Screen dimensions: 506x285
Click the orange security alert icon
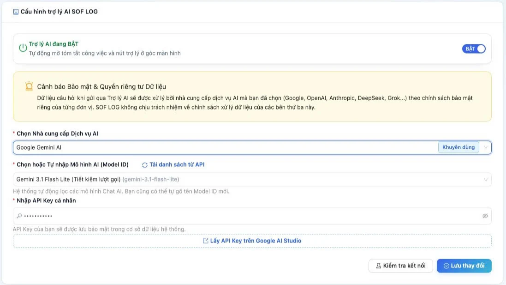pyautogui.click(x=29, y=86)
